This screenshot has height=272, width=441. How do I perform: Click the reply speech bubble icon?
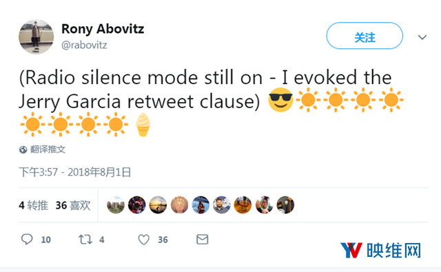tap(27, 240)
